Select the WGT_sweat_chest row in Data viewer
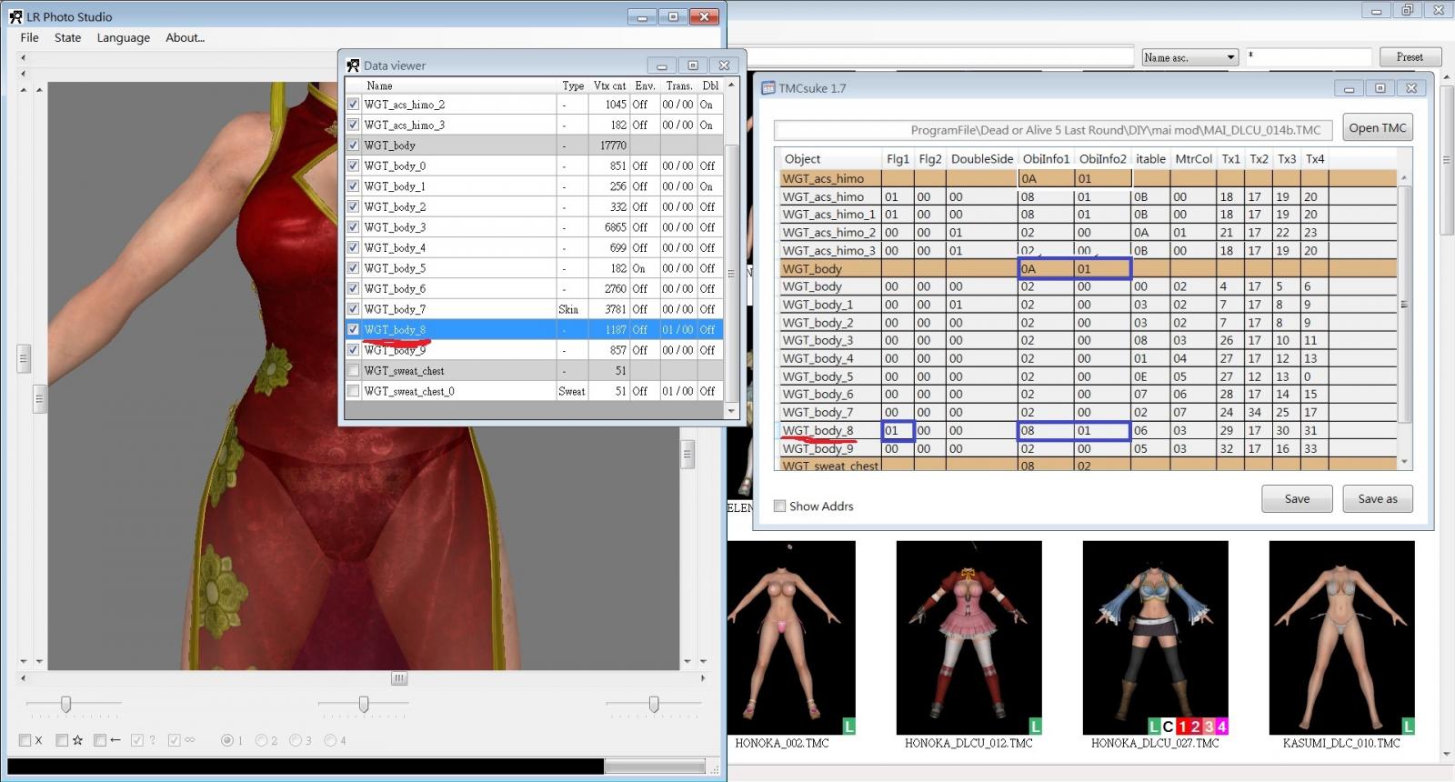 click(534, 370)
